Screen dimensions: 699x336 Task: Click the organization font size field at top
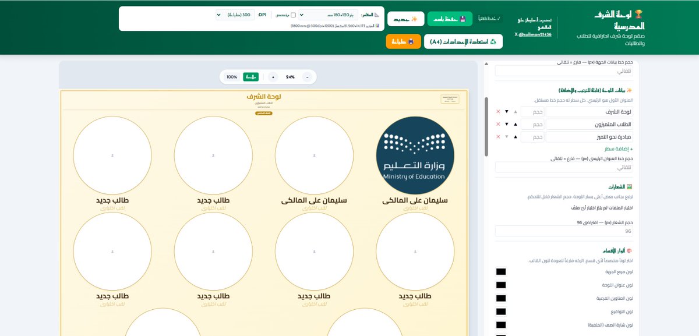[564, 70]
